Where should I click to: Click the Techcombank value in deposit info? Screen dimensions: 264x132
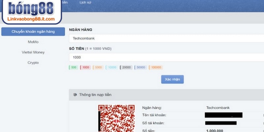click(218, 108)
